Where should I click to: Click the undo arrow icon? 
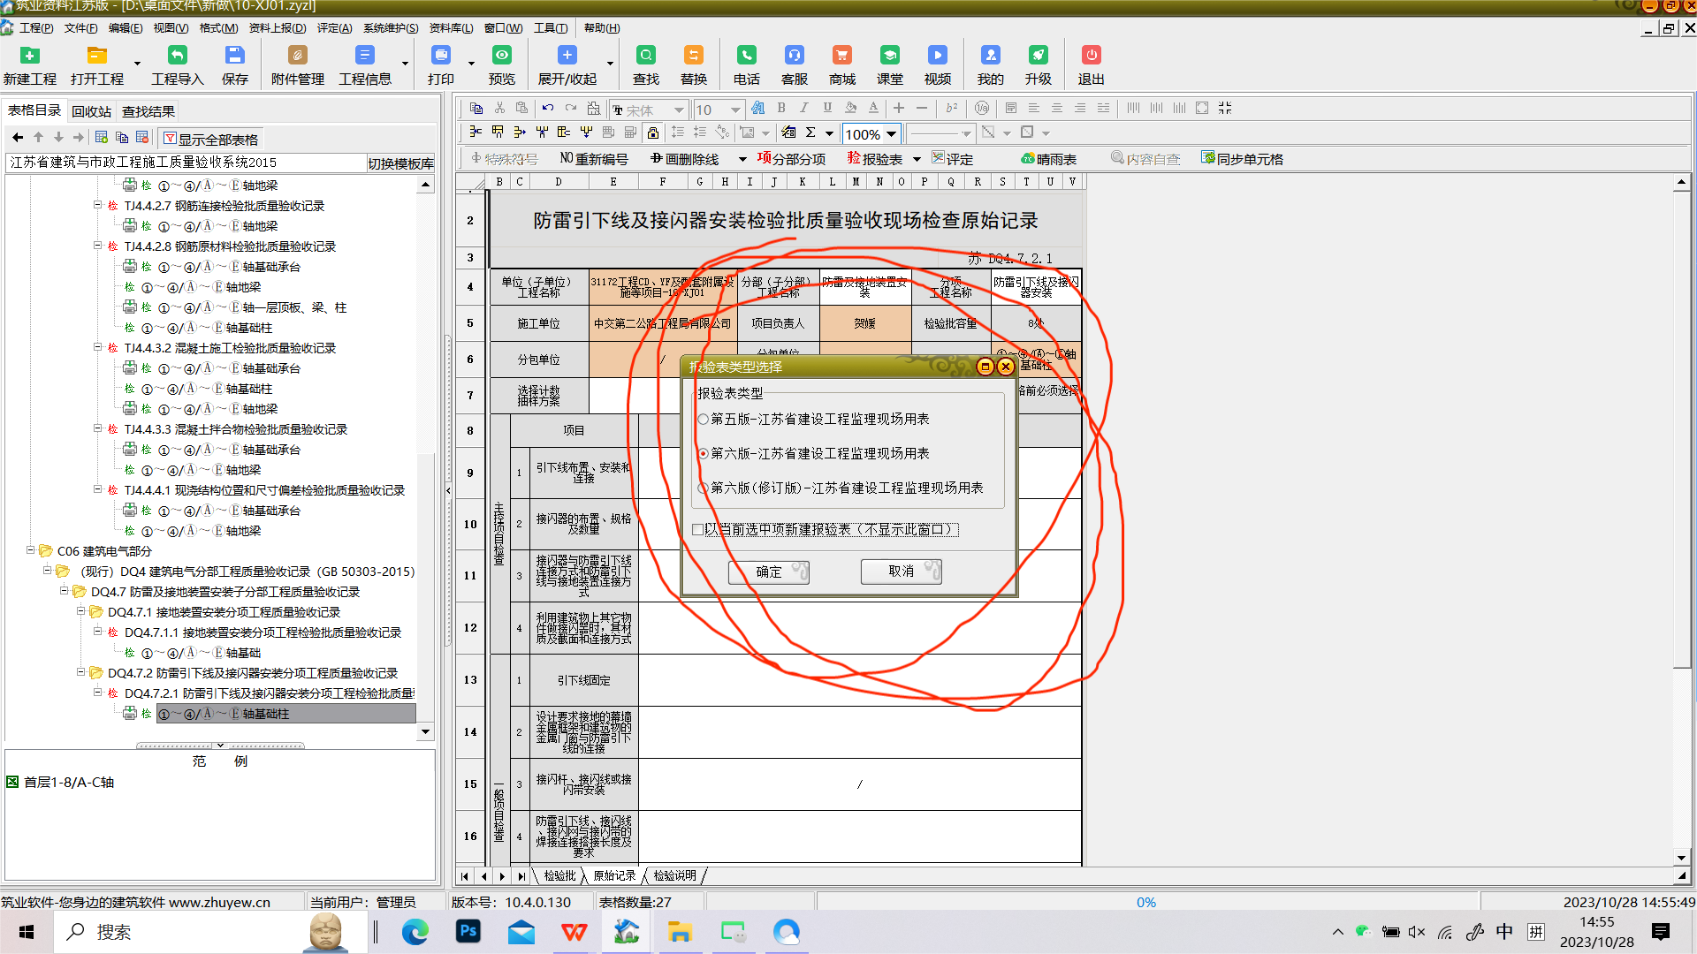click(x=548, y=108)
